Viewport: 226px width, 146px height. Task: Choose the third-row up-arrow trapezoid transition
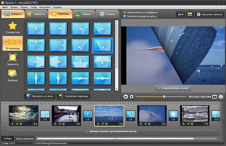(x=80, y=62)
